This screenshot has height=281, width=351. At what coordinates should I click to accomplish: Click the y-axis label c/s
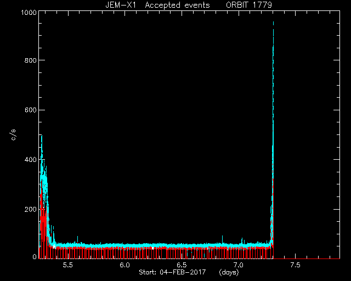tap(13, 135)
